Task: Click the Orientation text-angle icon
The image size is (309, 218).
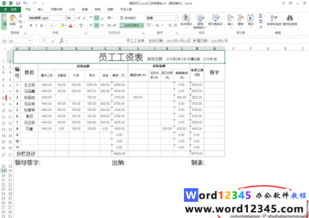Action: click(109, 18)
